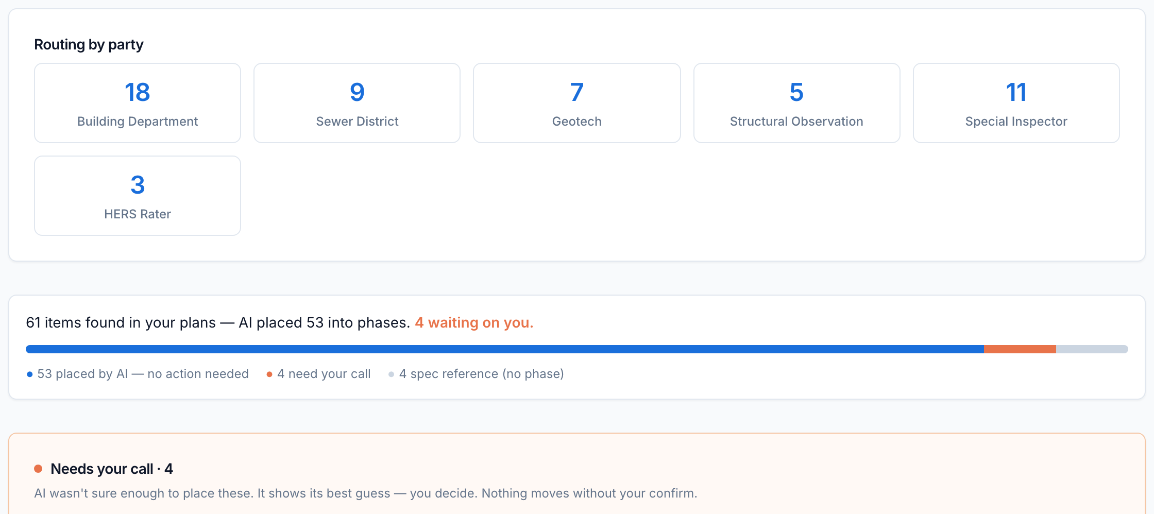Open the Special Inspector card
Viewport: 1154px width, 514px height.
pyautogui.click(x=1016, y=103)
